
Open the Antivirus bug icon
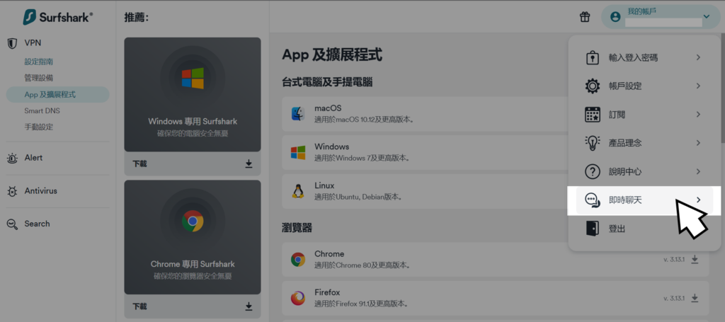point(12,191)
